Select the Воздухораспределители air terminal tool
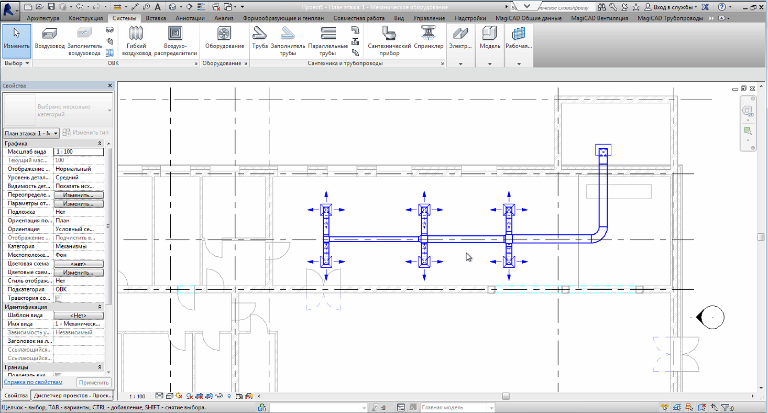768x413 pixels. click(x=175, y=40)
